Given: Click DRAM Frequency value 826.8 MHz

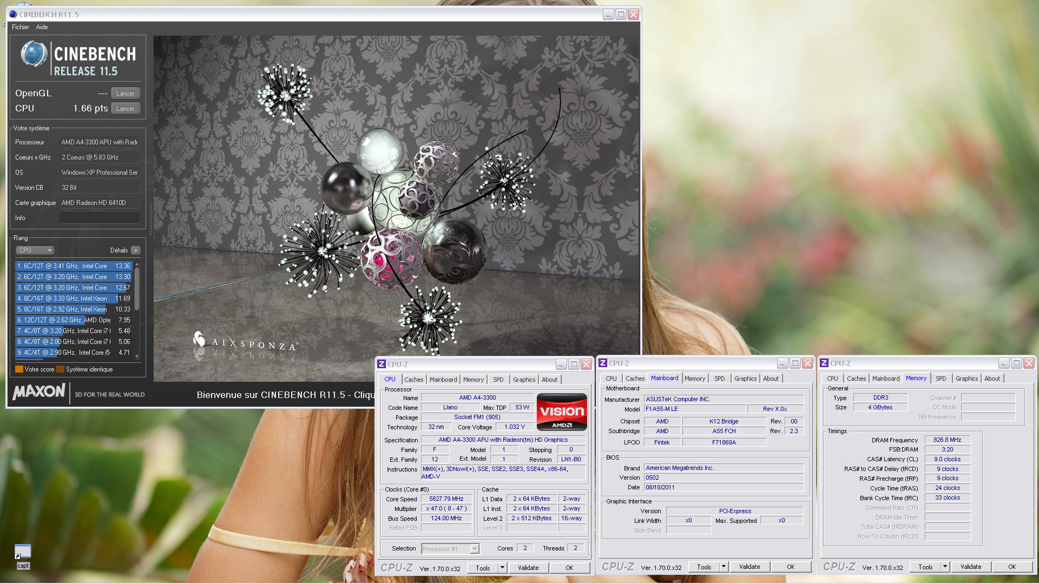Looking at the screenshot, I should pyautogui.click(x=948, y=440).
